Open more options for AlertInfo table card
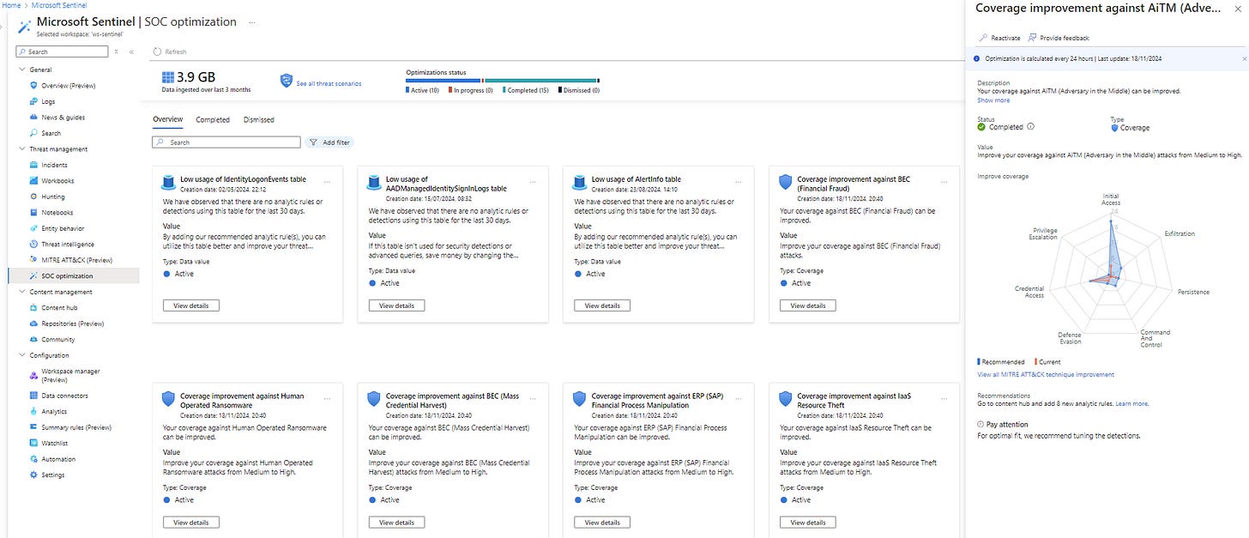 739,182
